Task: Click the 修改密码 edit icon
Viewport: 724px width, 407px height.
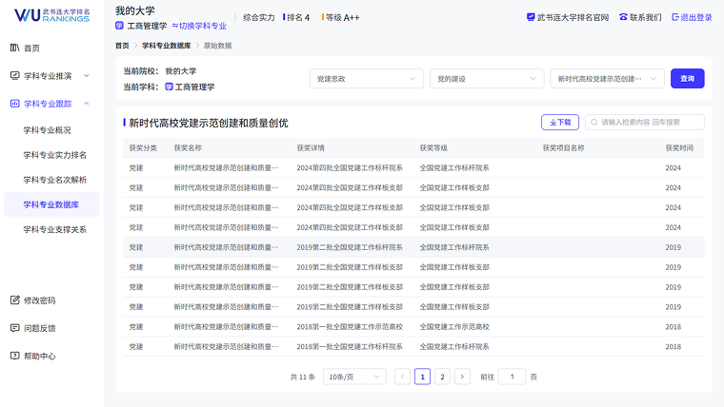Action: click(x=15, y=300)
